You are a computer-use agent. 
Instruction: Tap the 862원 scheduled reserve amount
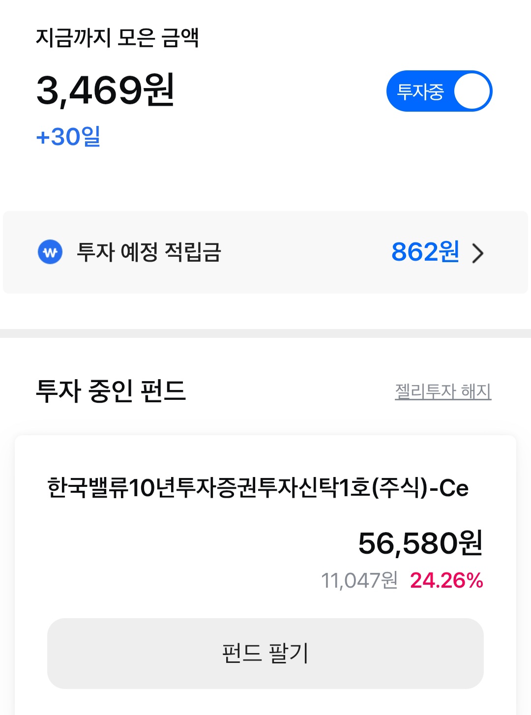tap(425, 252)
